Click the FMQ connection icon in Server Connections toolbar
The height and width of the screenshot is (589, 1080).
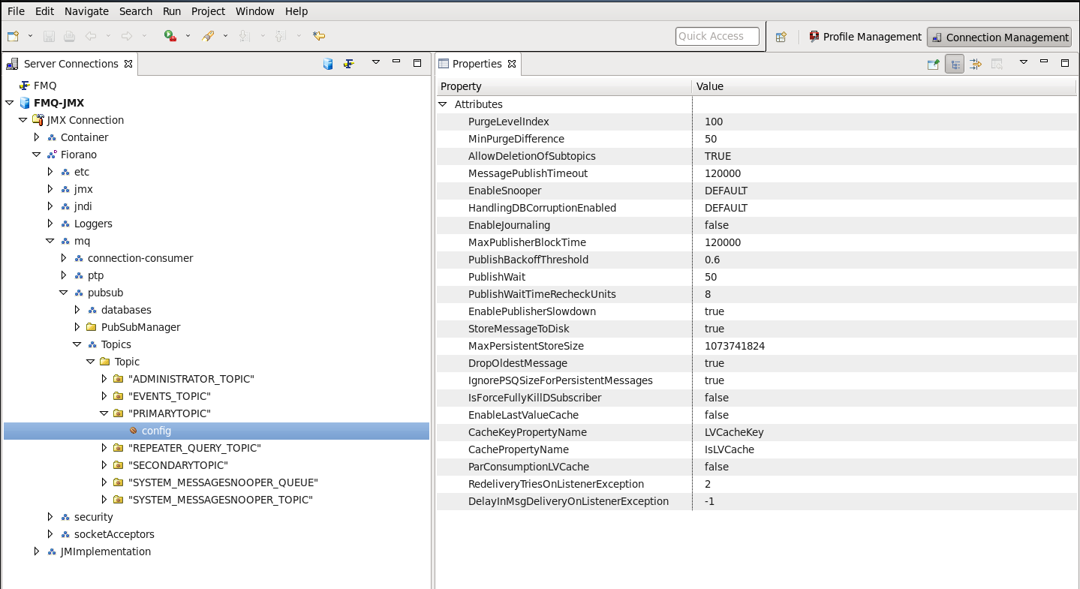point(349,64)
